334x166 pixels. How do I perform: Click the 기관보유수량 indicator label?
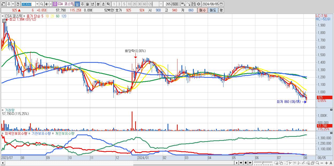click(41, 133)
